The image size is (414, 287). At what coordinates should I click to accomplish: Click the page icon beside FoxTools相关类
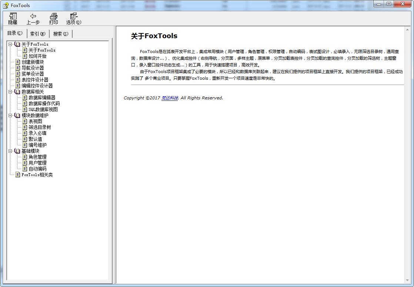pyautogui.click(x=18, y=175)
